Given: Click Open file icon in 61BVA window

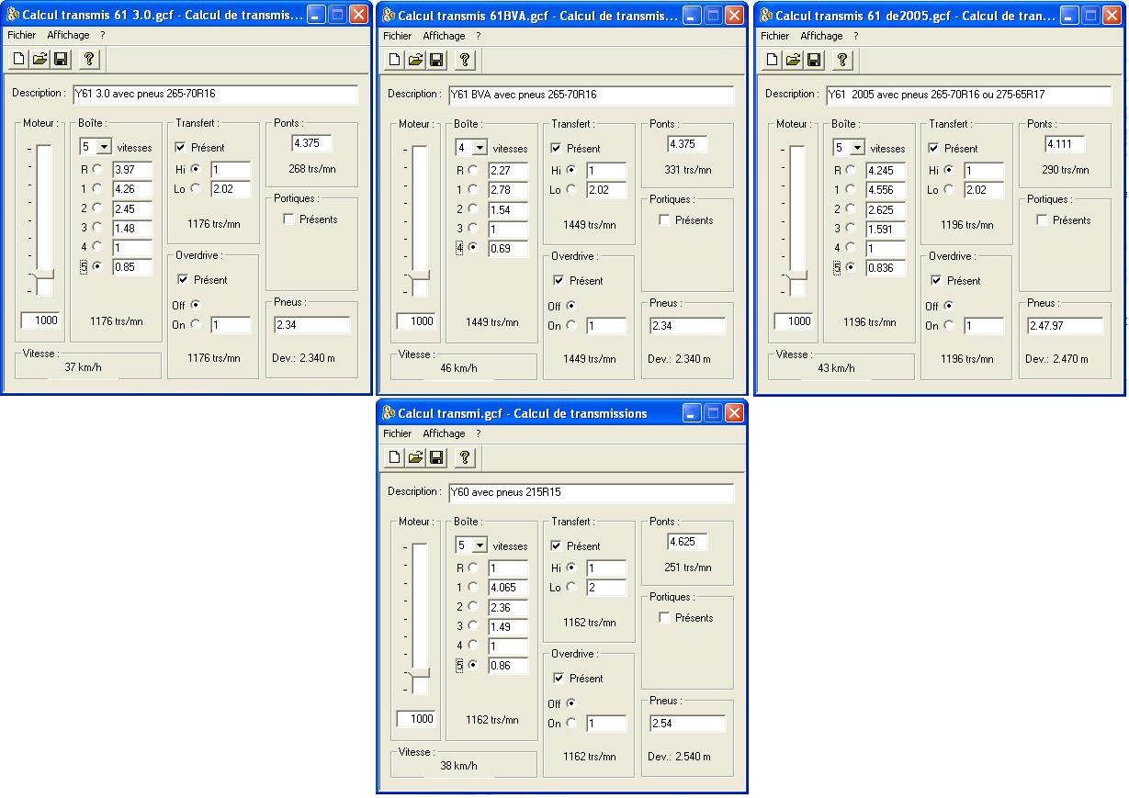Looking at the screenshot, I should 416,60.
